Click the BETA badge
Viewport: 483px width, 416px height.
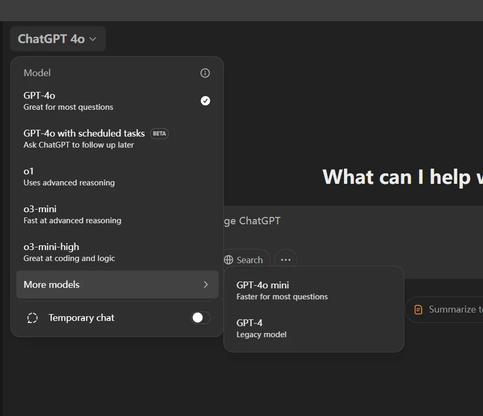coord(159,133)
